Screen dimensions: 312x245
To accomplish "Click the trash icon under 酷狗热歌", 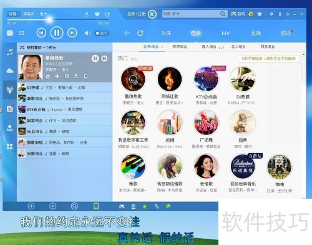I will pos(48,76).
